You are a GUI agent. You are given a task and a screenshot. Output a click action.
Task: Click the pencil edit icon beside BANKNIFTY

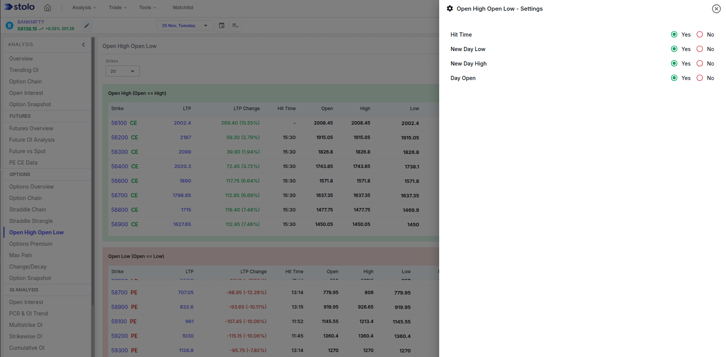click(87, 26)
